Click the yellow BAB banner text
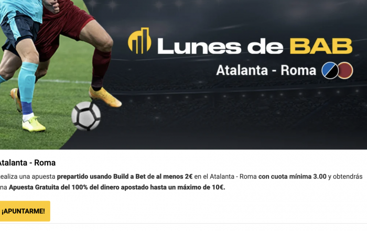 point(321,46)
